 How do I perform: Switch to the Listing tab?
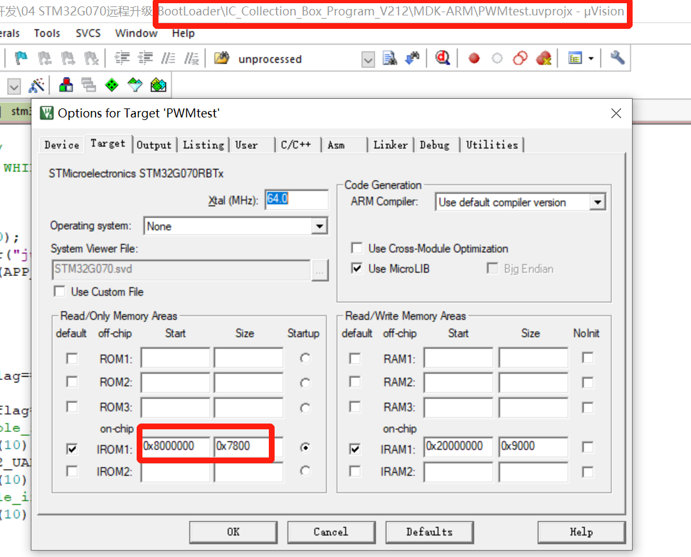pyautogui.click(x=203, y=145)
